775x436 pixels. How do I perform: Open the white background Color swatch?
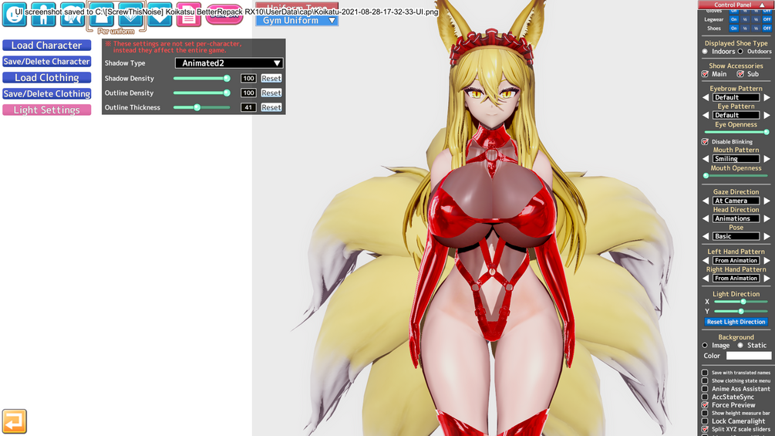(x=748, y=356)
